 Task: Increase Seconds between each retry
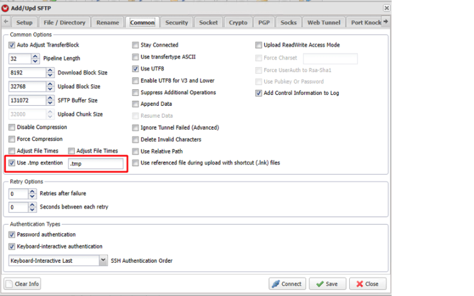32,204
